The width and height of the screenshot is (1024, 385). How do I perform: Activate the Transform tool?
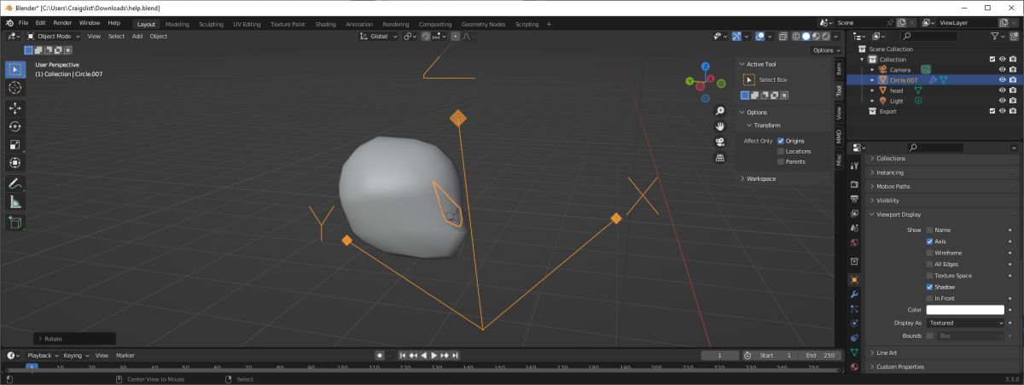click(x=15, y=163)
